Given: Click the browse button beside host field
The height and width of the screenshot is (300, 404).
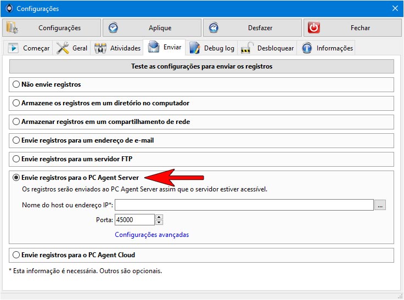Looking at the screenshot, I should click(380, 205).
